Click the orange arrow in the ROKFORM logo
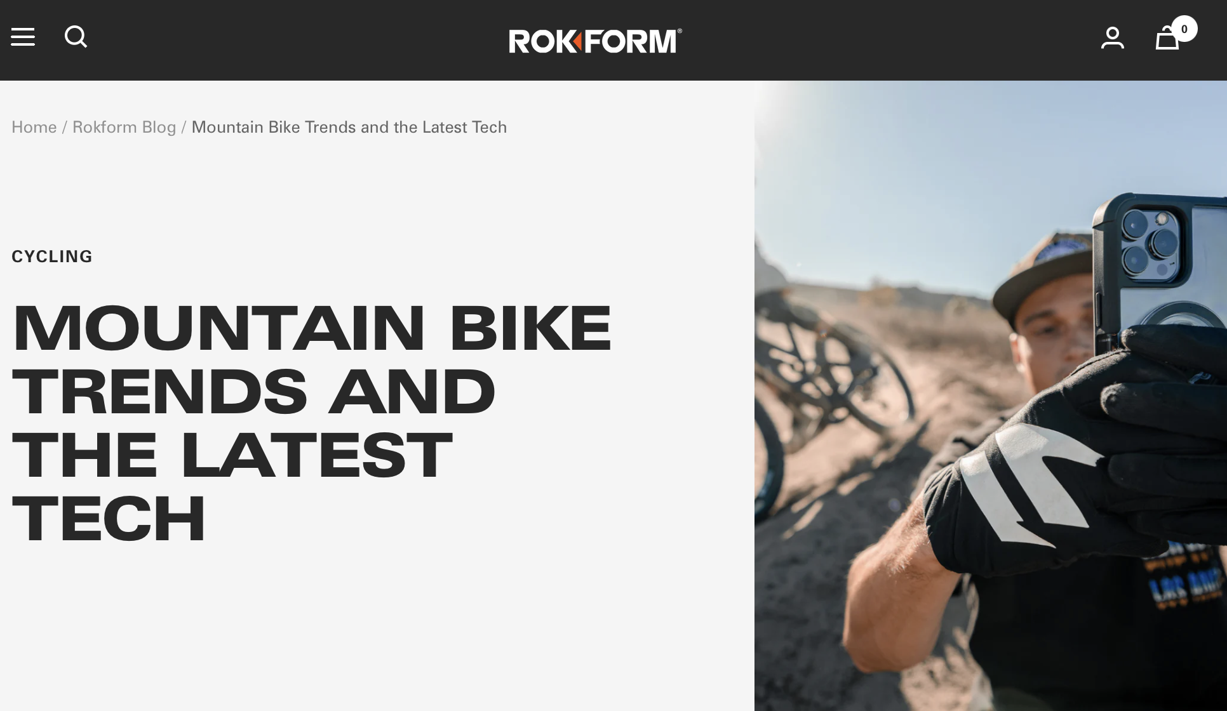This screenshot has width=1227, height=711. point(578,41)
